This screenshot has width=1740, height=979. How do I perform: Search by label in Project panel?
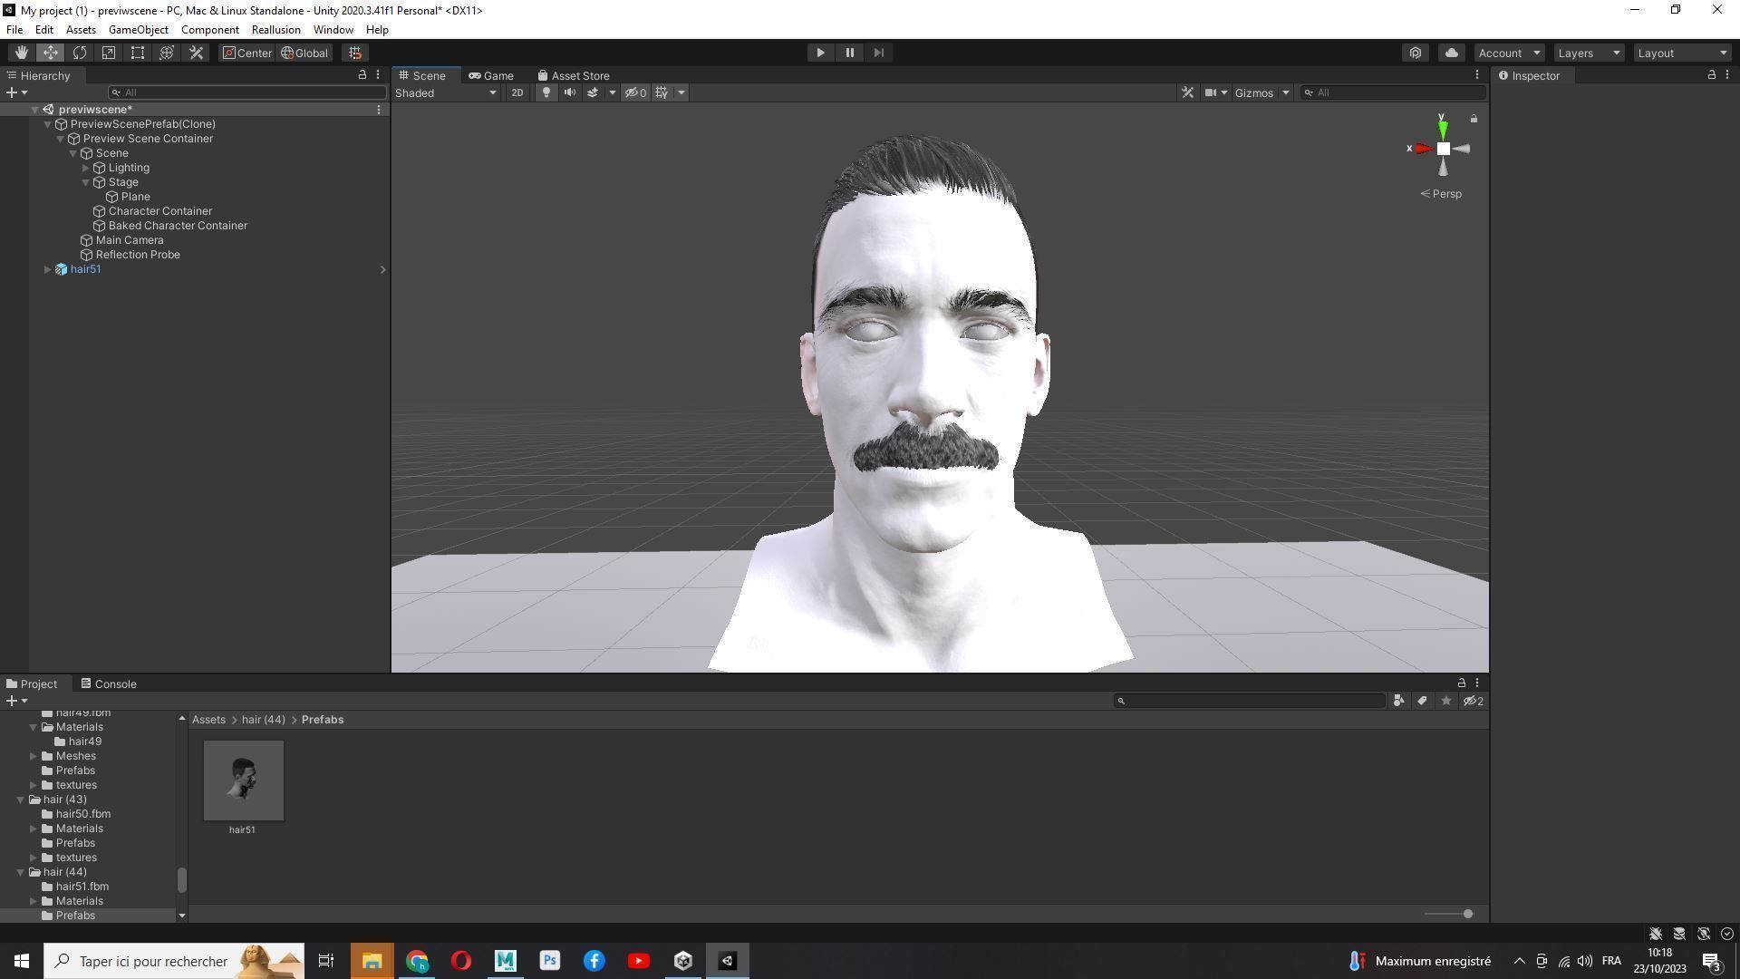1422,701
